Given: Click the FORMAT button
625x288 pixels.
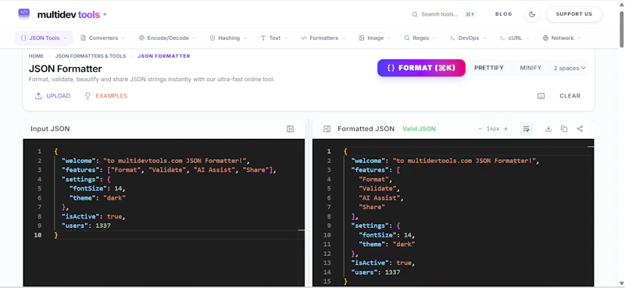Looking at the screenshot, I should (421, 68).
